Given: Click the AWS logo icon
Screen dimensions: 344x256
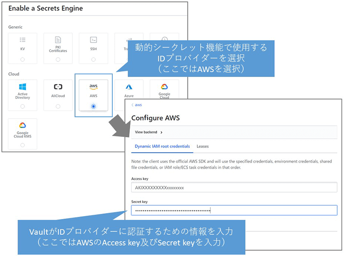Looking at the screenshot, I should [x=93, y=86].
